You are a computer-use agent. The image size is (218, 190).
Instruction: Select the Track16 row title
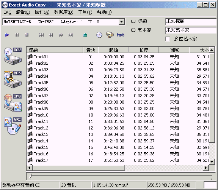pyautogui.click(x=41, y=154)
